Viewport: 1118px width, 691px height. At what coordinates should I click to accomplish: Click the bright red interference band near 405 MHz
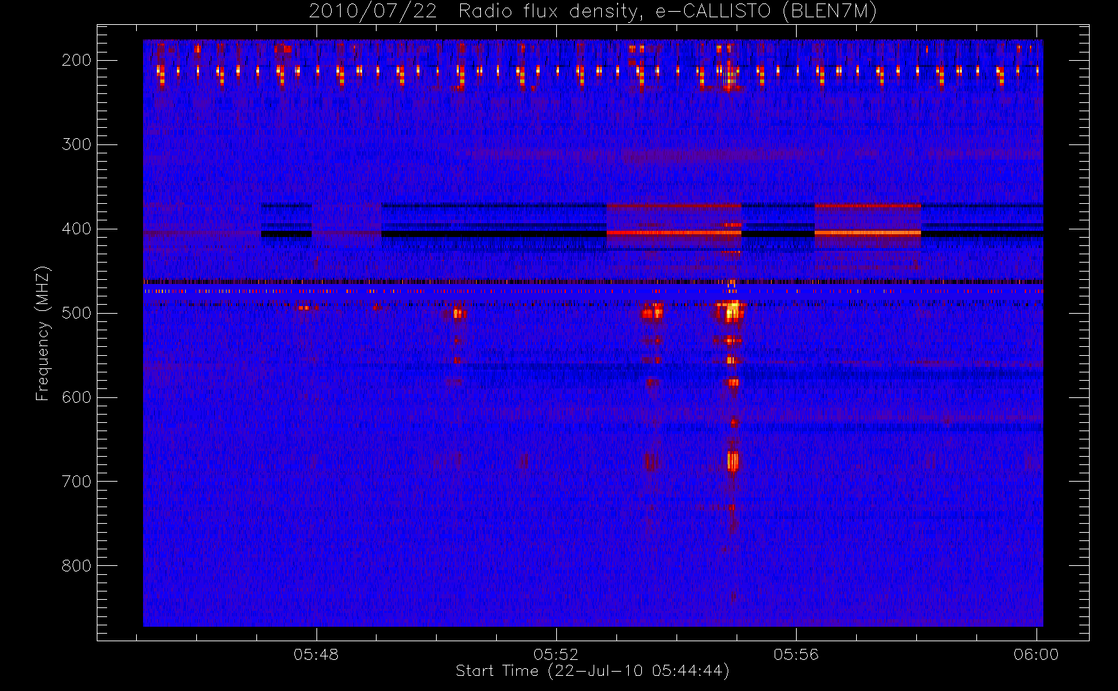click(674, 233)
